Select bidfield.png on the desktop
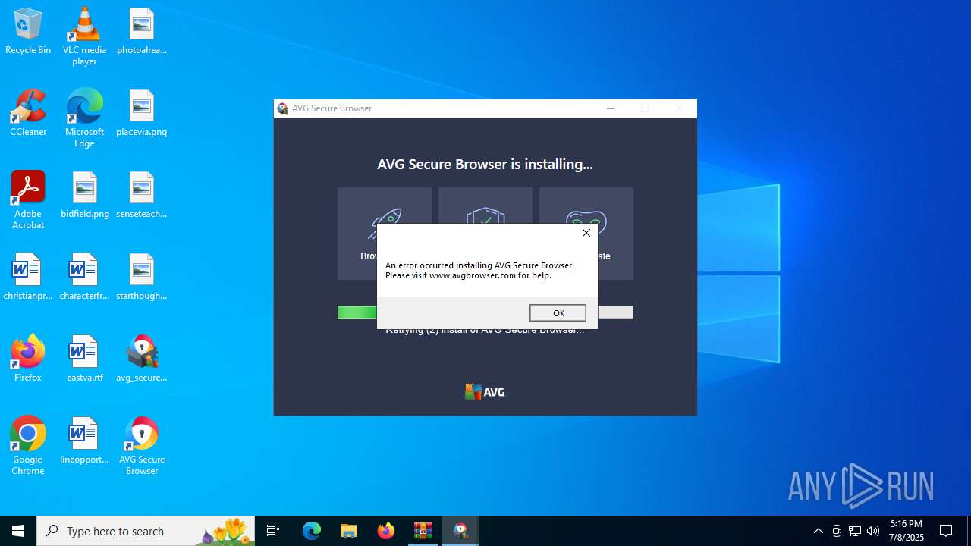Viewport: 971px width, 546px height. [85, 196]
